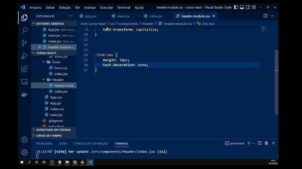The image size is (302, 169).
Task: Open main.jsx under Editores Abertos
Action: (54, 36)
